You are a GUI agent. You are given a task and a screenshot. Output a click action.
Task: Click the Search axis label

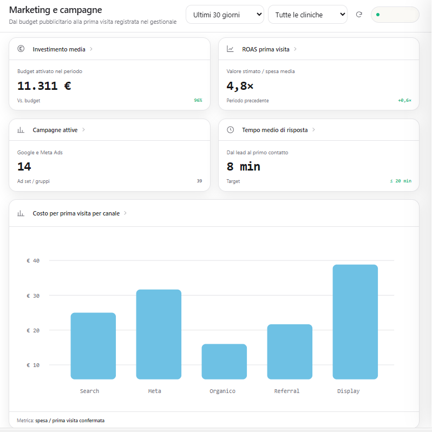(89, 391)
